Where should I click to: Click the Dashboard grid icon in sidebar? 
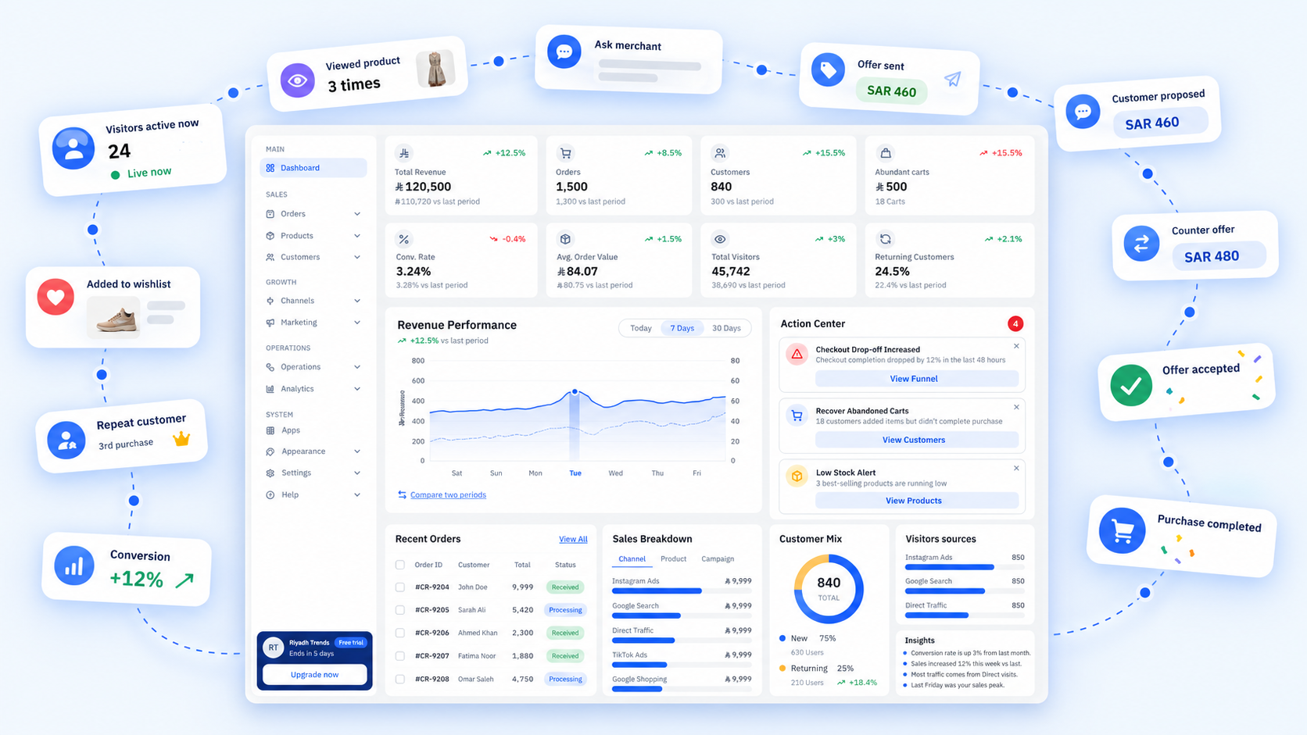[x=270, y=168]
